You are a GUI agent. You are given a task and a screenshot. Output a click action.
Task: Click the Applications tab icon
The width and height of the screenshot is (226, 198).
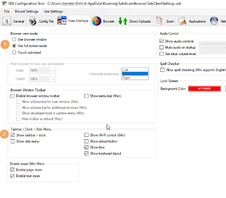[x=182, y=21]
